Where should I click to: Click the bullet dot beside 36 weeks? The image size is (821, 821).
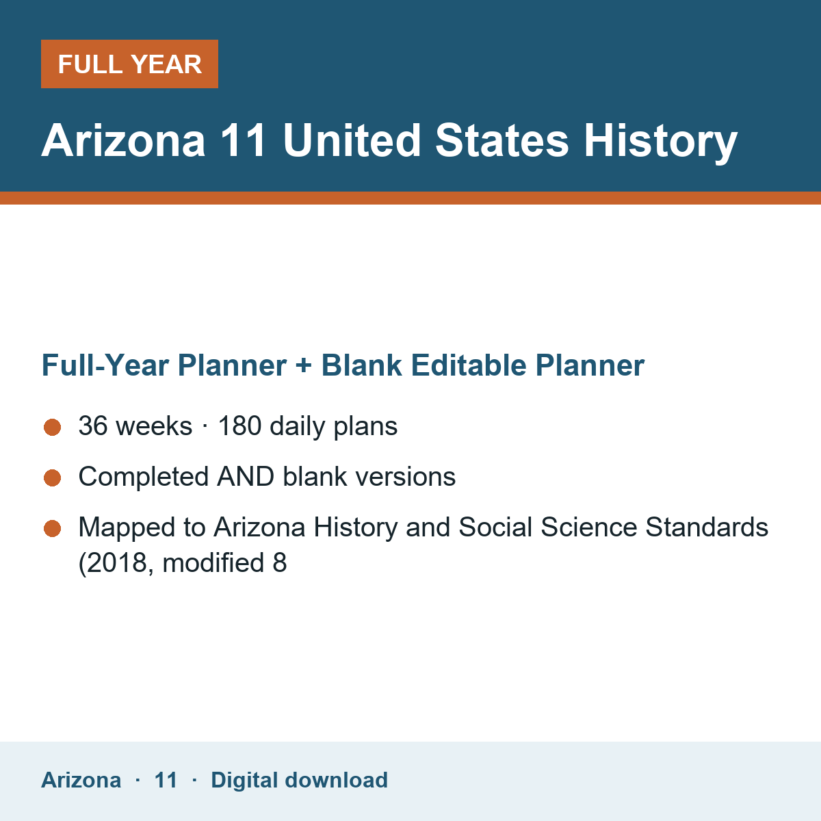click(x=53, y=428)
